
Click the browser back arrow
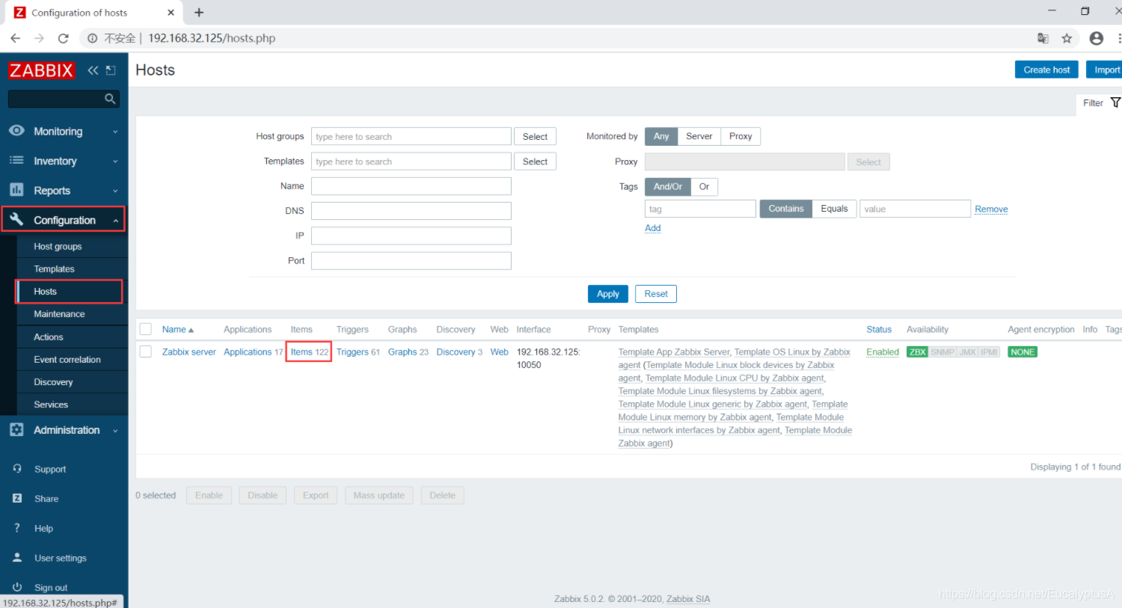pyautogui.click(x=16, y=38)
